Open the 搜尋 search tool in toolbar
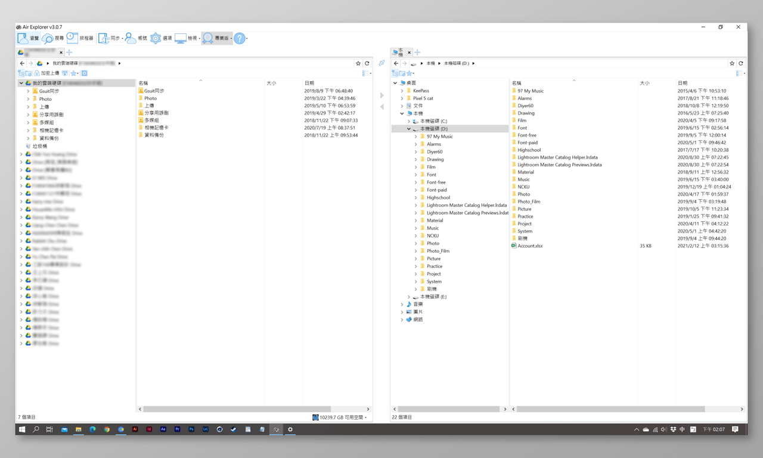 coord(53,38)
